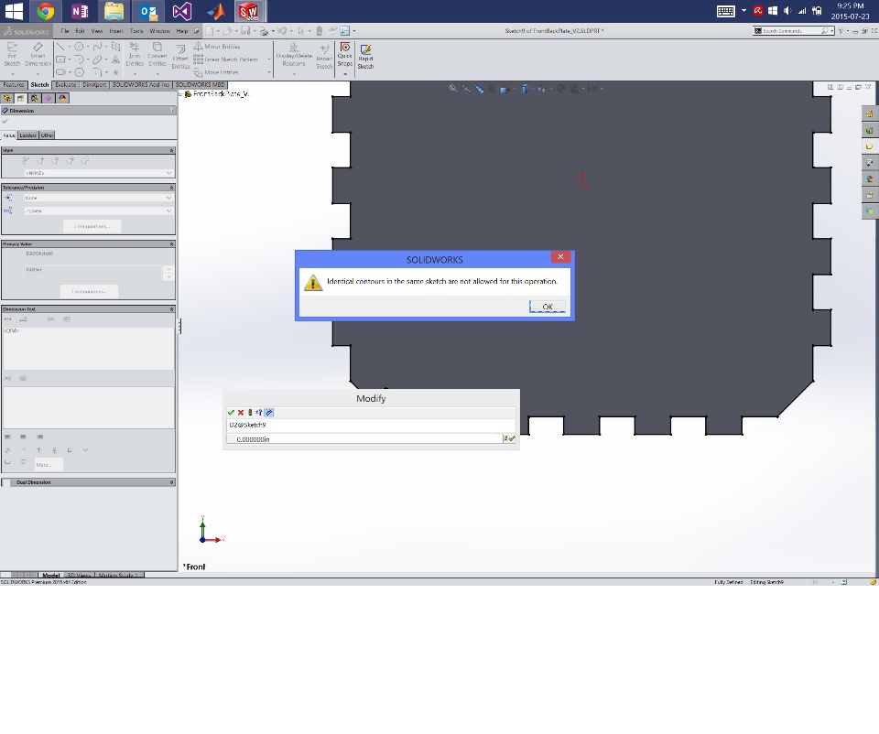
Task: Open the Unit Precision dropdown
Action: click(98, 210)
